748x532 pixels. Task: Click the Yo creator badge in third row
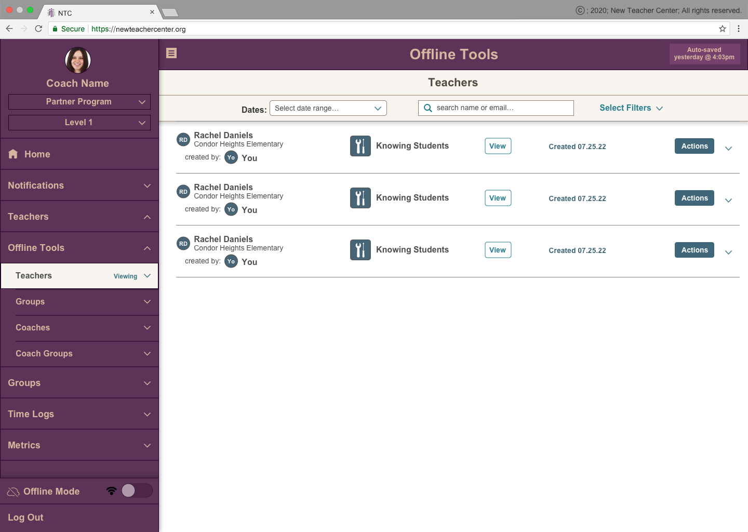(231, 261)
